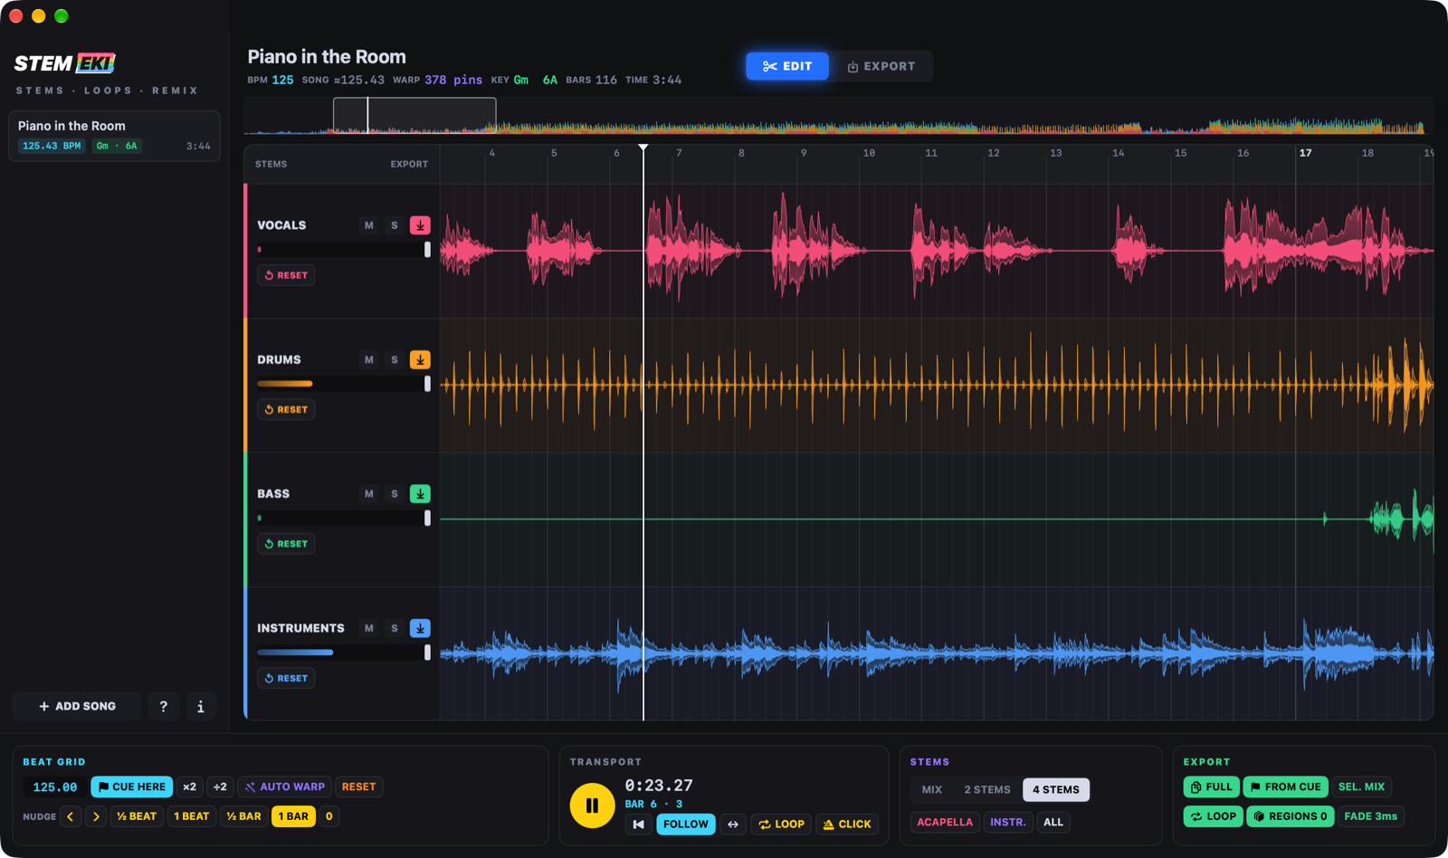The height and width of the screenshot is (858, 1448).
Task: Click the Vocals volume slider handle
Action: 427,250
